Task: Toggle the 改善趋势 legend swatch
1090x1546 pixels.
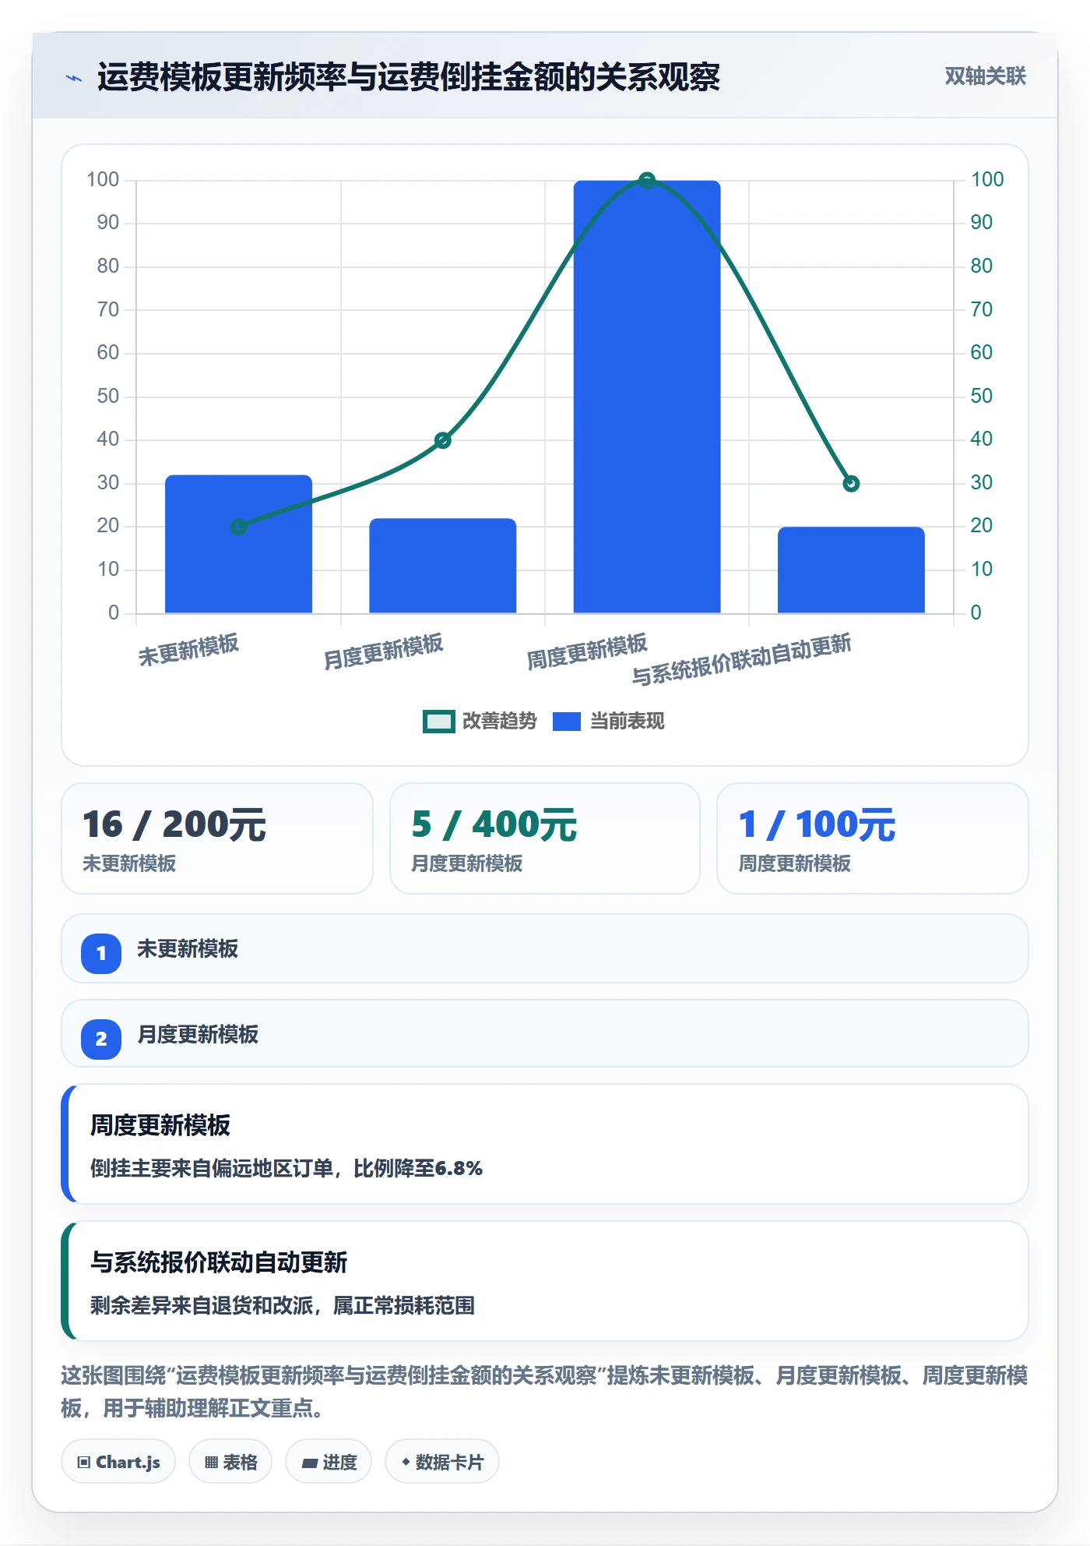Action: [x=438, y=722]
